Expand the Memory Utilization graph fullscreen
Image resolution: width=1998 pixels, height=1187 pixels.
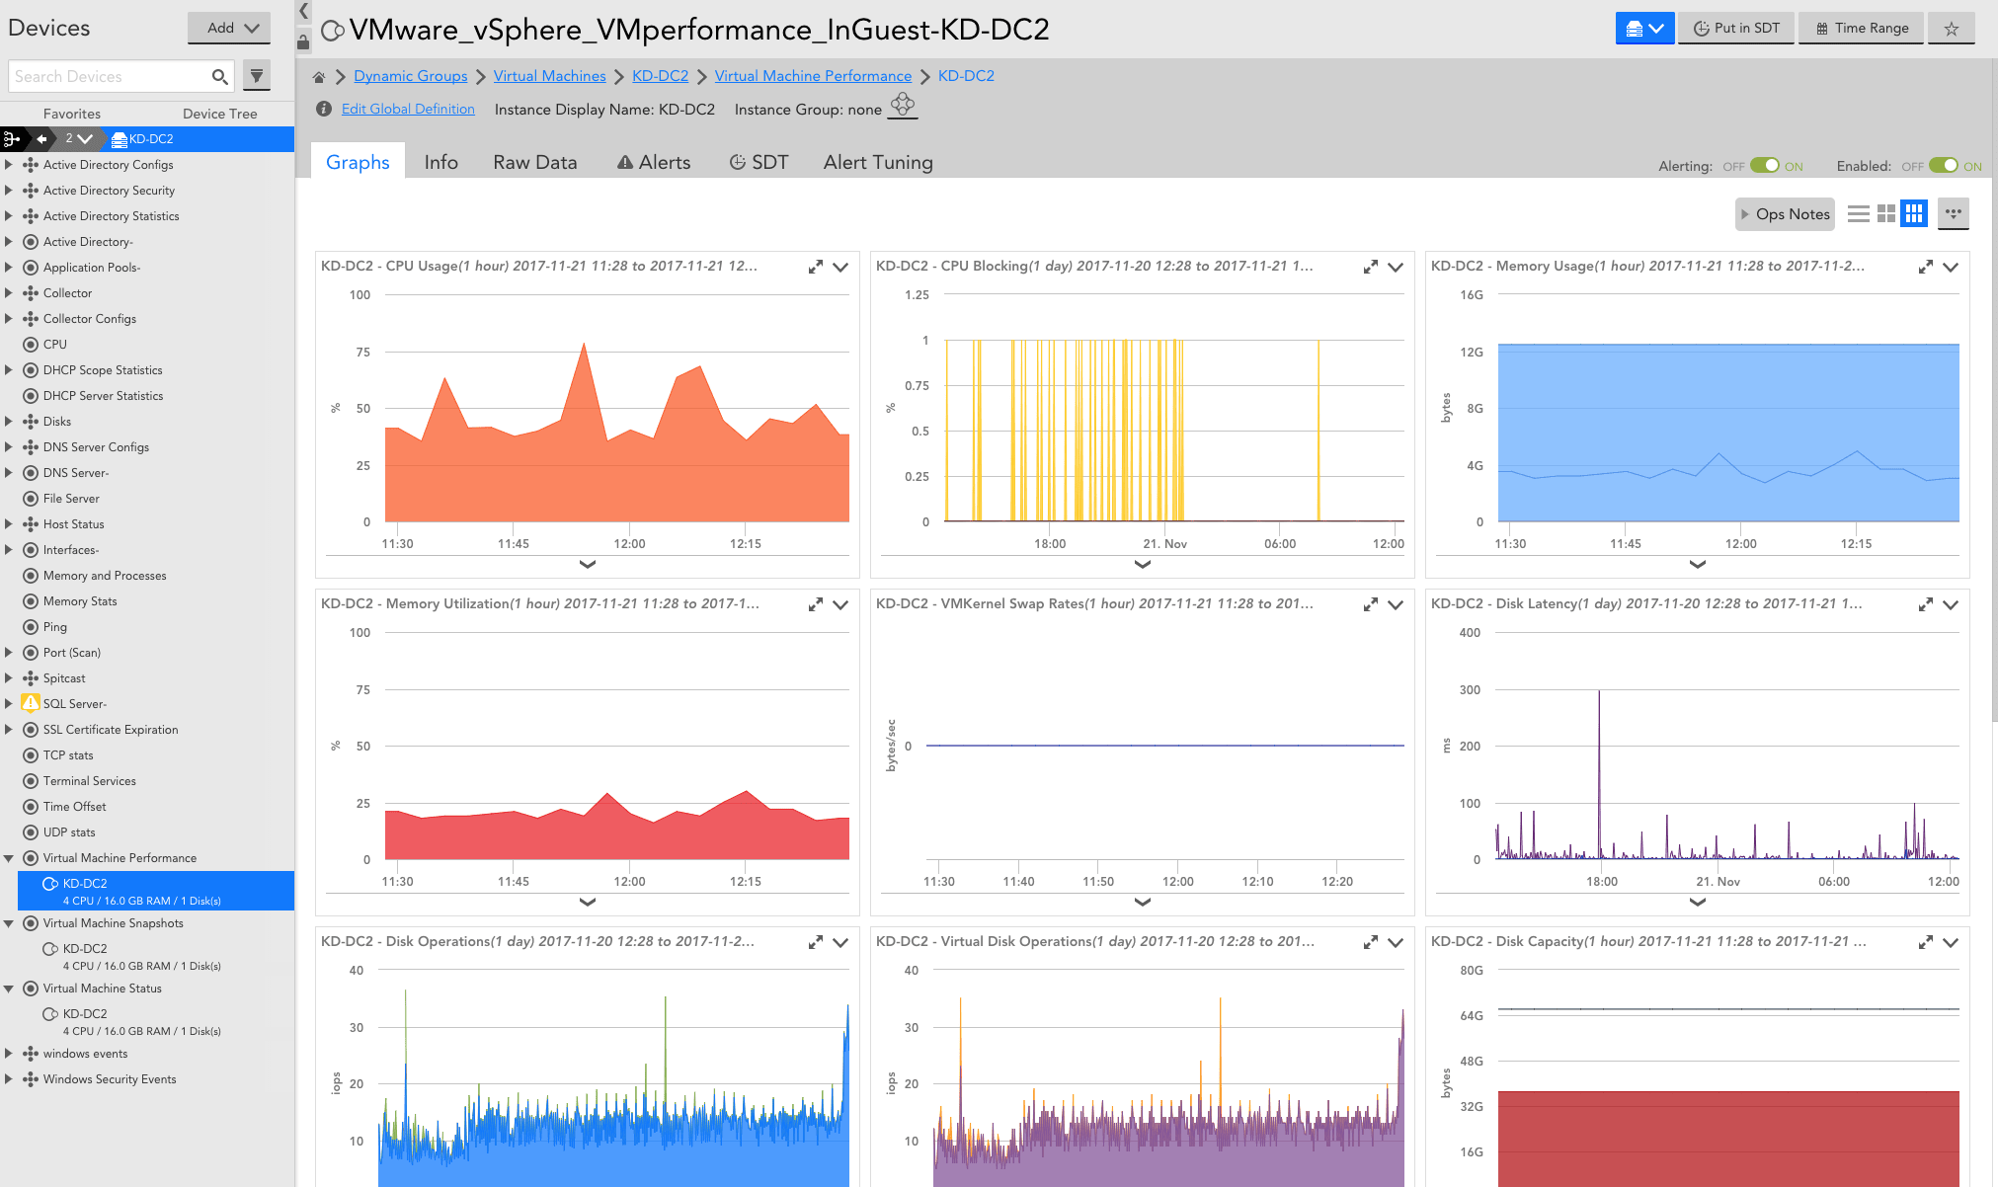coord(815,604)
